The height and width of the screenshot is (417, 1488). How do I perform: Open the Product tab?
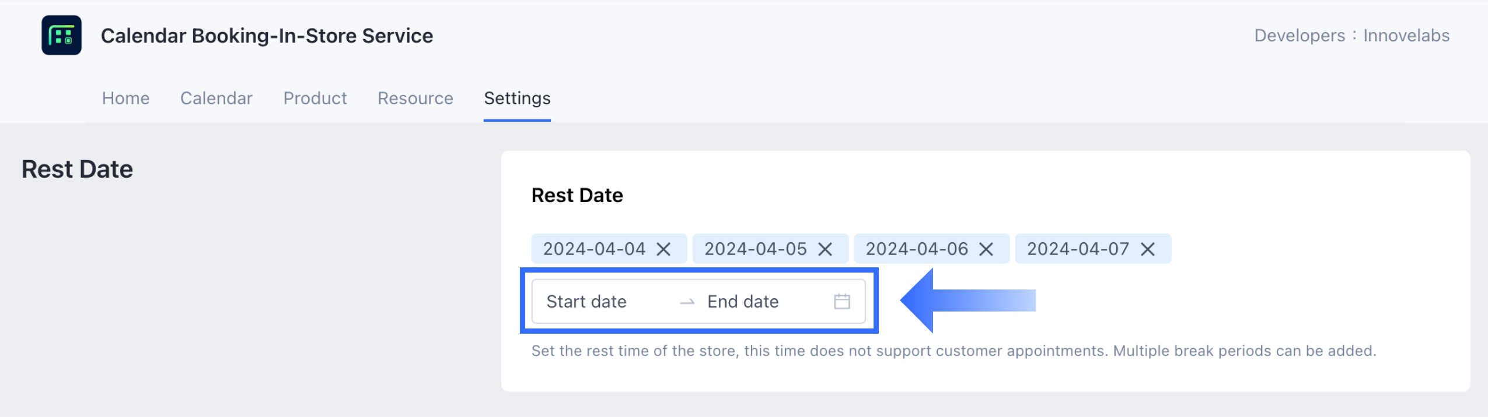315,98
